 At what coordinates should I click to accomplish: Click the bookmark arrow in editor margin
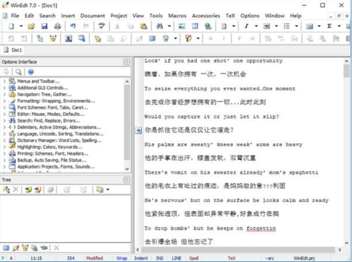138,130
